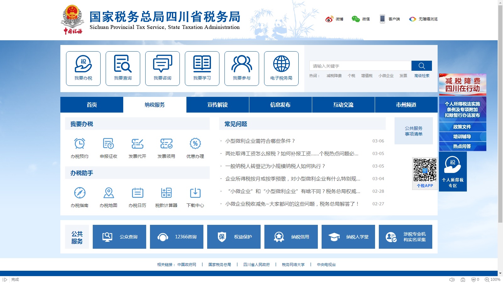Viewport: 503px width, 283px height.
Task: Open 公共服务事项清单 box
Action: tap(414, 131)
